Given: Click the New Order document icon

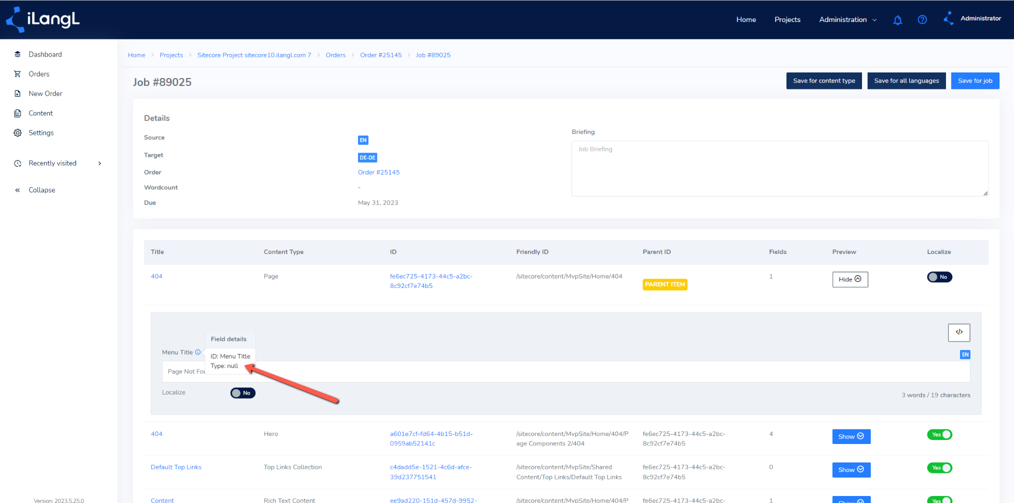Looking at the screenshot, I should [17, 93].
